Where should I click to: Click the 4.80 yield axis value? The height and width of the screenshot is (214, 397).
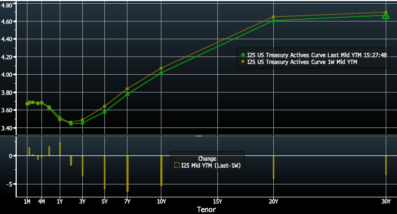[x=7, y=5]
